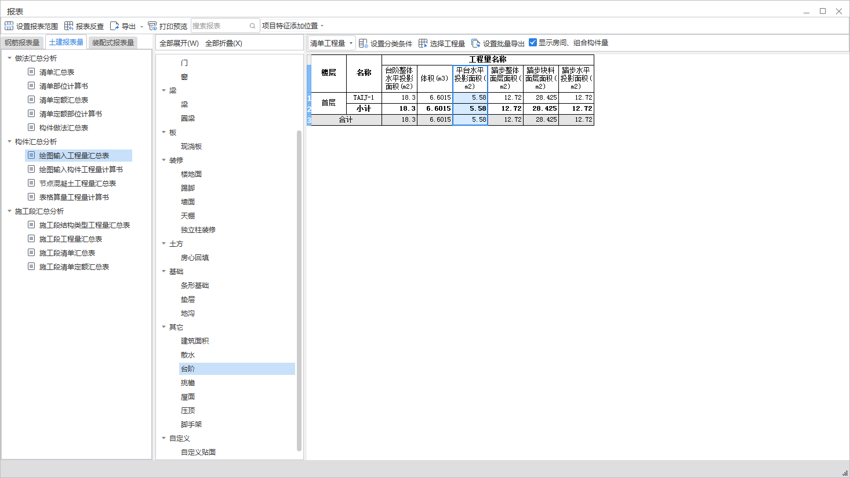Click the document icon beside 清单定额汇总表
850x478 pixels.
click(x=32, y=100)
